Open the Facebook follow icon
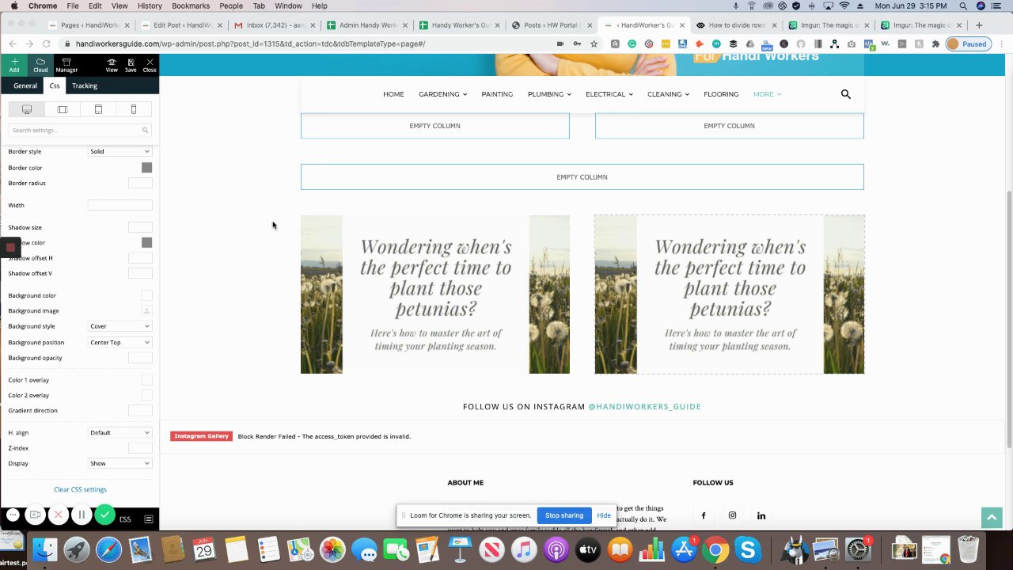1013x570 pixels. (x=704, y=515)
